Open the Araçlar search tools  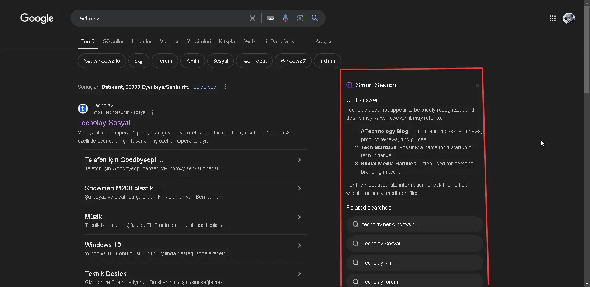[x=324, y=41]
